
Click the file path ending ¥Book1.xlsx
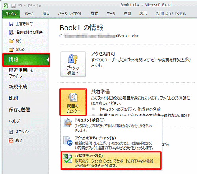pyautogui.click(x=99, y=36)
